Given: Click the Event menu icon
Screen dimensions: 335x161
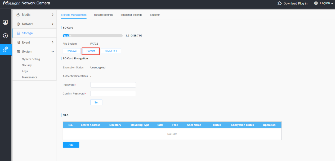Looking at the screenshot, I should click(x=18, y=42).
